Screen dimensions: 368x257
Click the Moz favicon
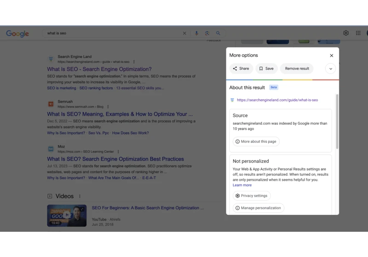point(51,149)
